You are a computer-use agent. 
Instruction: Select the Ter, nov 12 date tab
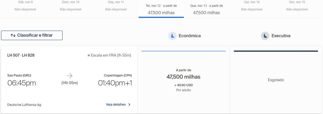(x=161, y=9)
